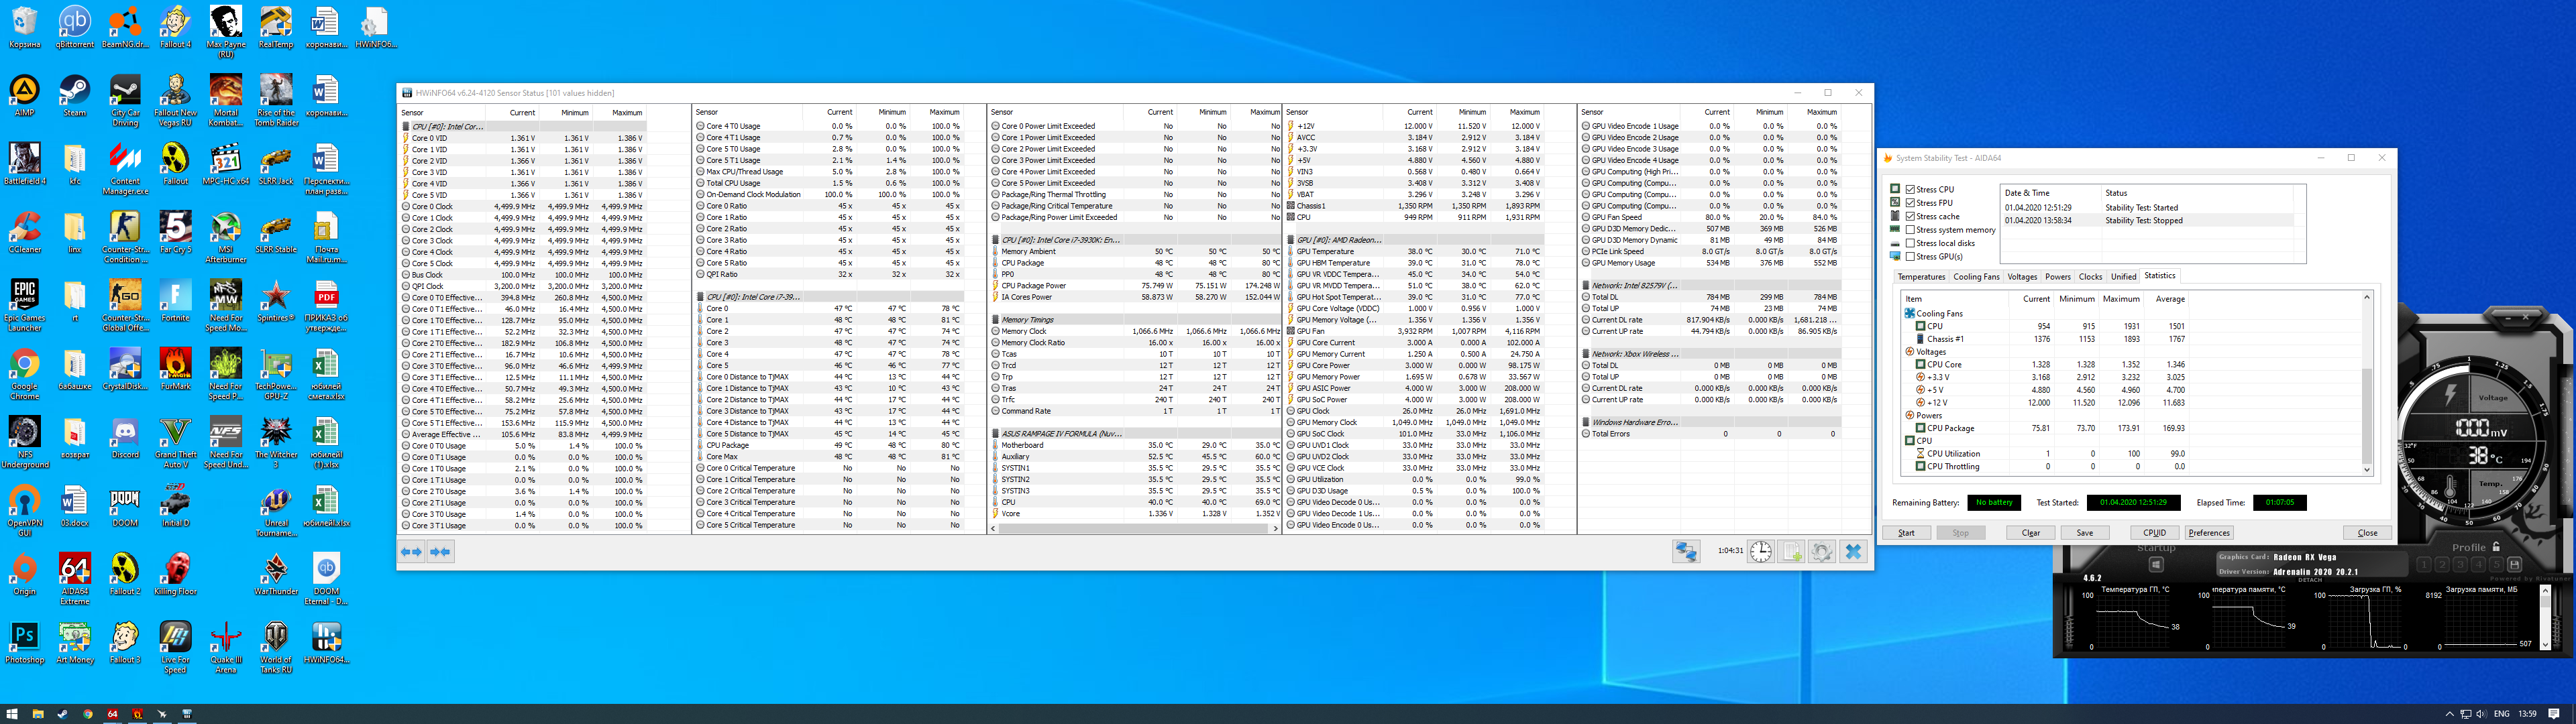This screenshot has height=724, width=2576.
Task: Click the clock reset timer icon in HWiNFO
Action: pyautogui.click(x=1760, y=551)
